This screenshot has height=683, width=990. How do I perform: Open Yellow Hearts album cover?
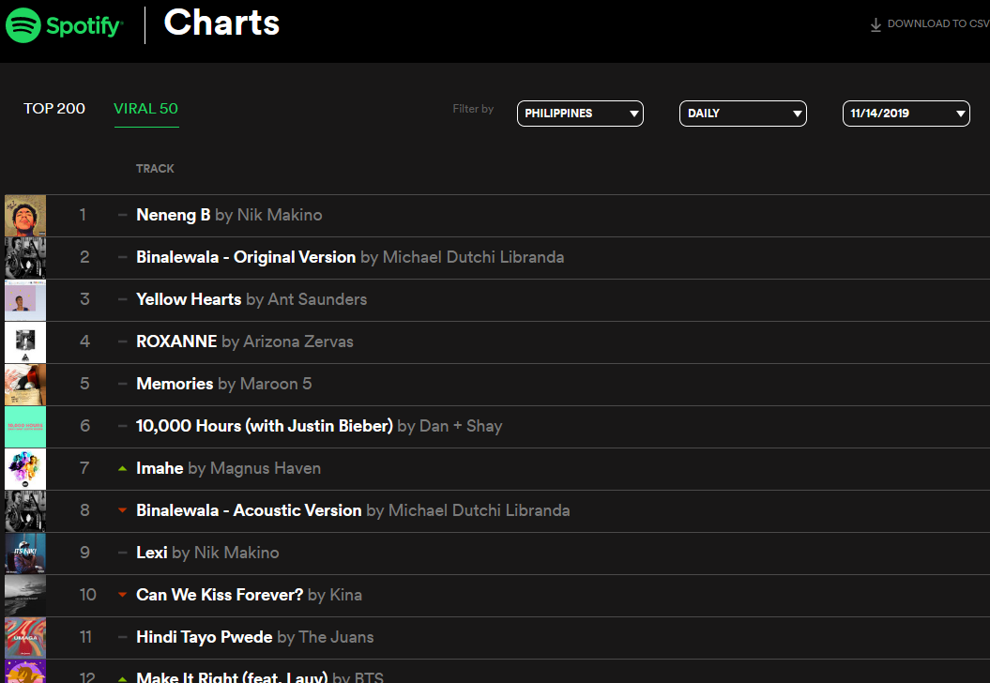coord(25,300)
